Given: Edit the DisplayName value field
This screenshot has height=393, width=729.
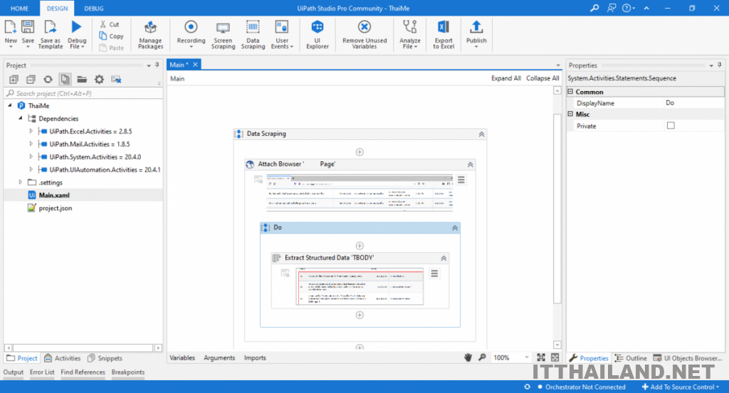Looking at the screenshot, I should click(x=693, y=103).
